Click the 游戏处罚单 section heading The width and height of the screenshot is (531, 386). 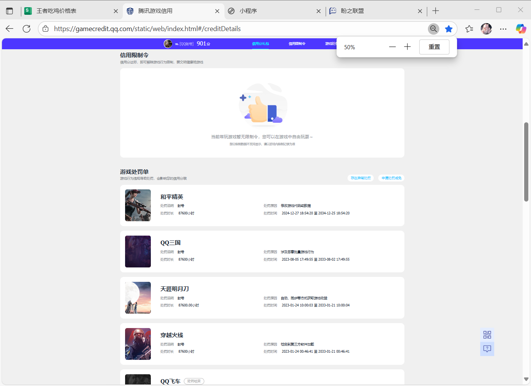[134, 172]
